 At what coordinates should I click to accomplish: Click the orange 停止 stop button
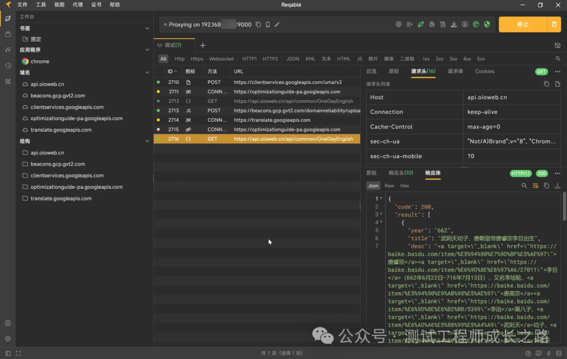point(523,25)
